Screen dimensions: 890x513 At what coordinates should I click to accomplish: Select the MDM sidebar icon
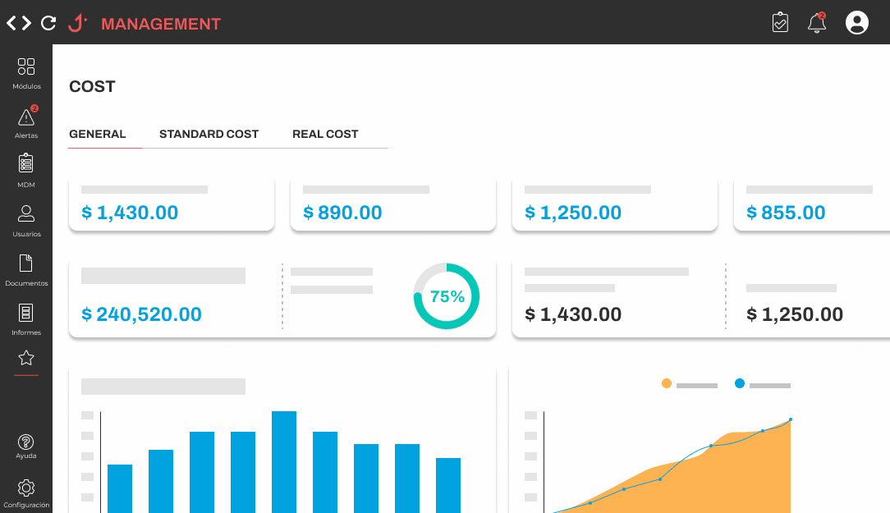click(26, 164)
